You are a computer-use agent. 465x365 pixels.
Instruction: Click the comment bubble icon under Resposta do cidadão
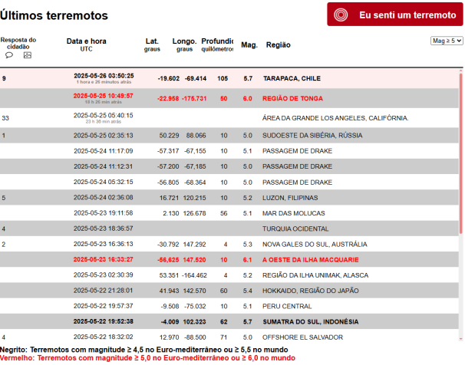click(9, 55)
